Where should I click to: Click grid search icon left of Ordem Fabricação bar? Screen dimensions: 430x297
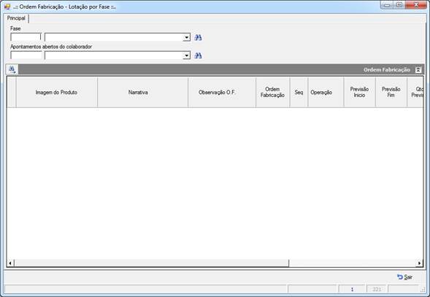(x=12, y=69)
